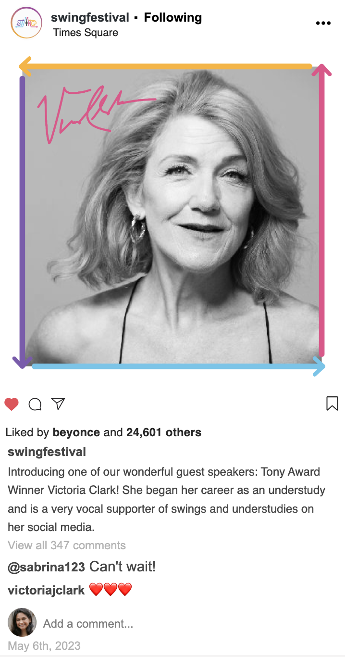Open your profile avatar beside comment box
The width and height of the screenshot is (345, 657).
(x=22, y=623)
